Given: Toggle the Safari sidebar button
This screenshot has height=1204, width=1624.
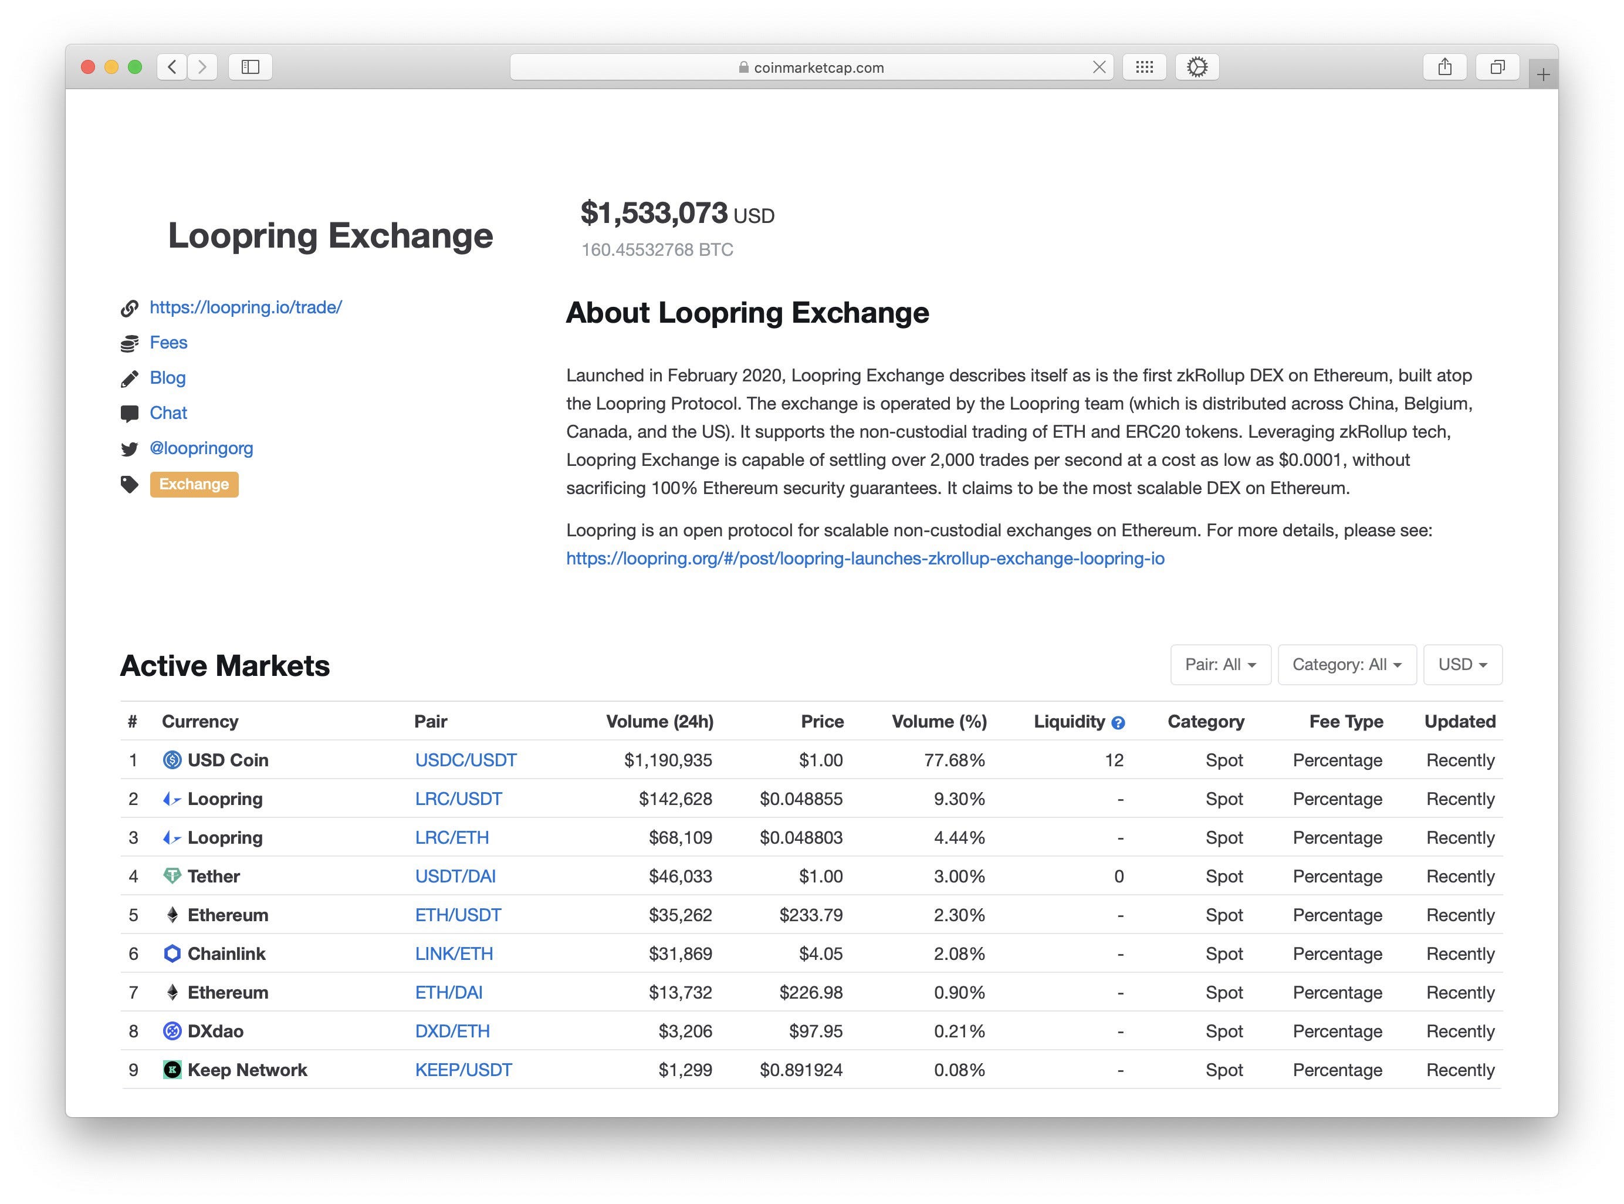Looking at the screenshot, I should pos(251,67).
